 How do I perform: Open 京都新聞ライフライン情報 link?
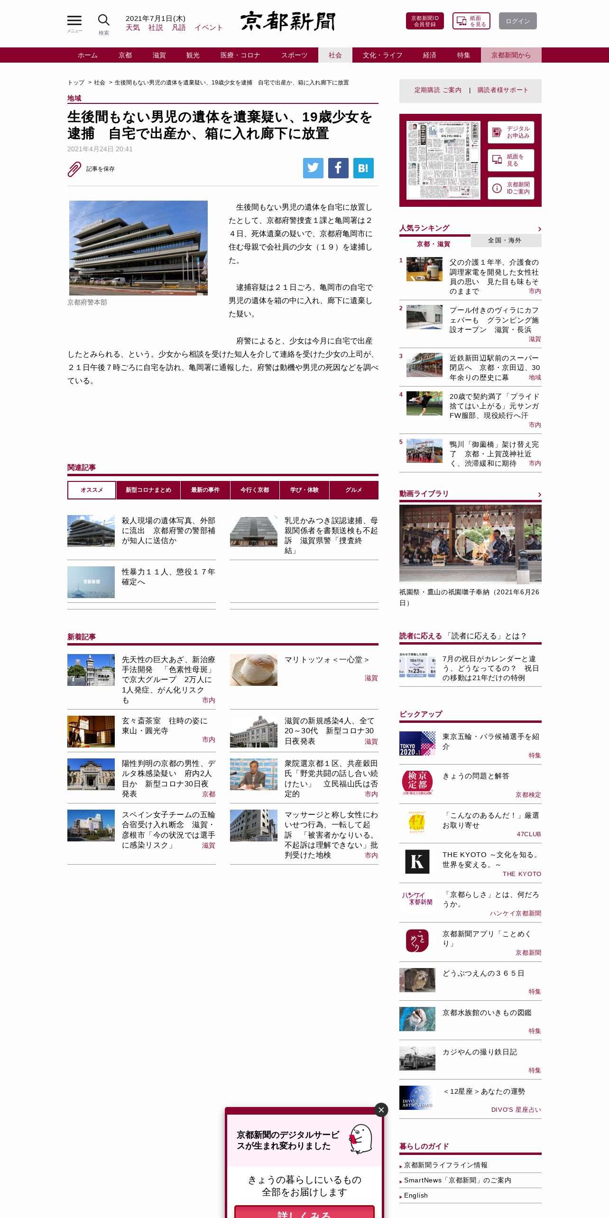(446, 1165)
